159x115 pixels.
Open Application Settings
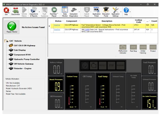tap(115, 12)
